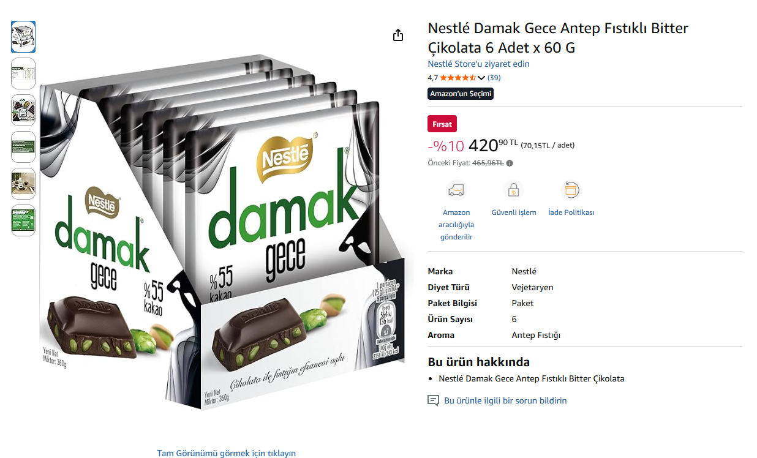
Task: Select the fourth green text thumbnail
Action: pyautogui.click(x=23, y=147)
